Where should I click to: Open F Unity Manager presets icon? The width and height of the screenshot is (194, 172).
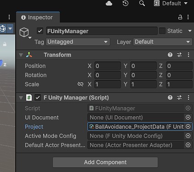(x=179, y=97)
